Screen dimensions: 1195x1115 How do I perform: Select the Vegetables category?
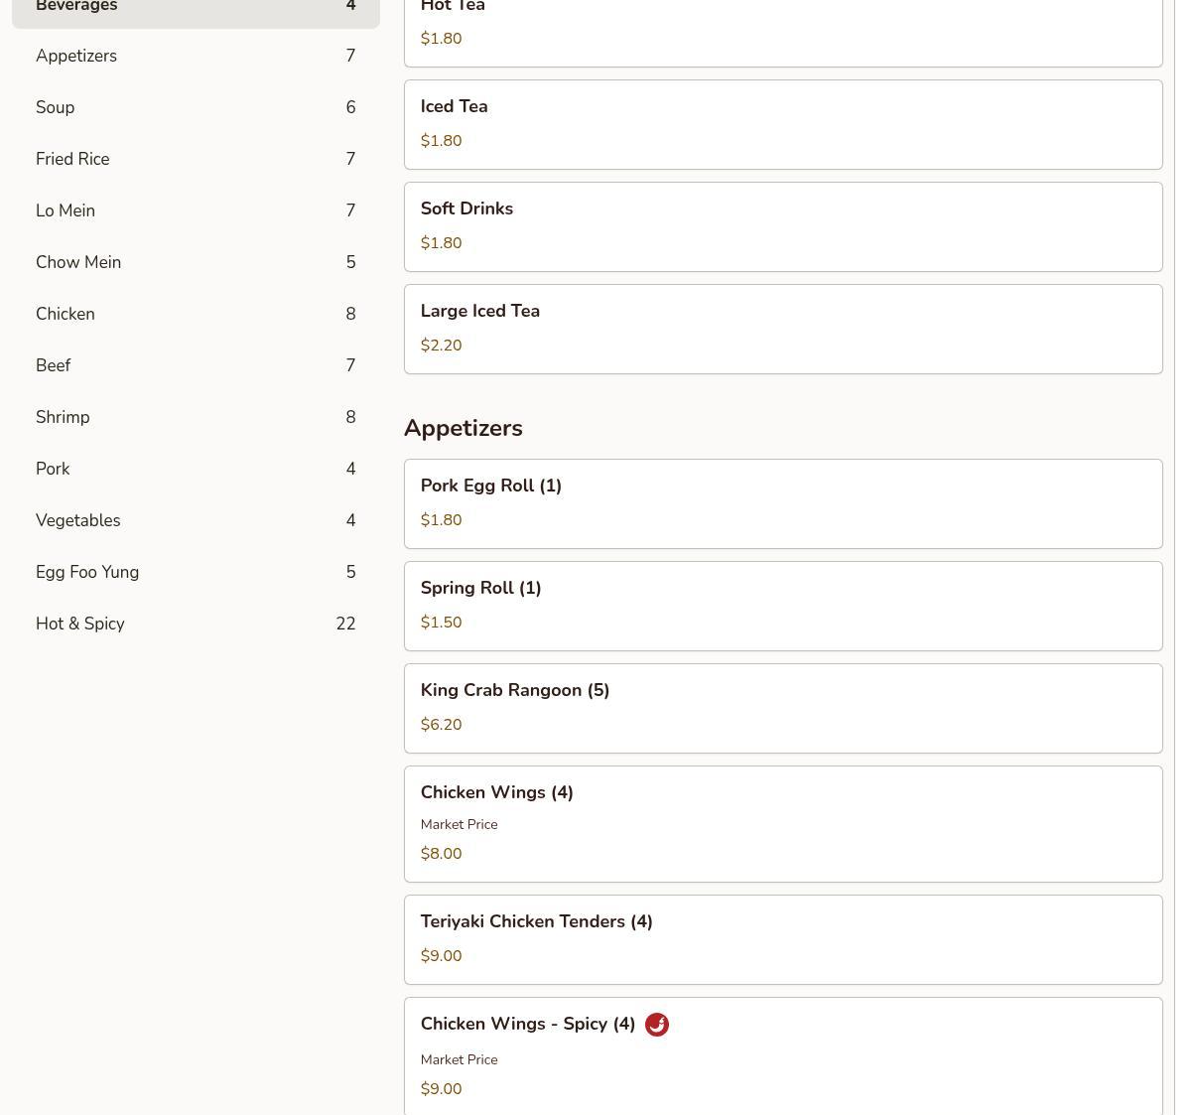coord(196,521)
